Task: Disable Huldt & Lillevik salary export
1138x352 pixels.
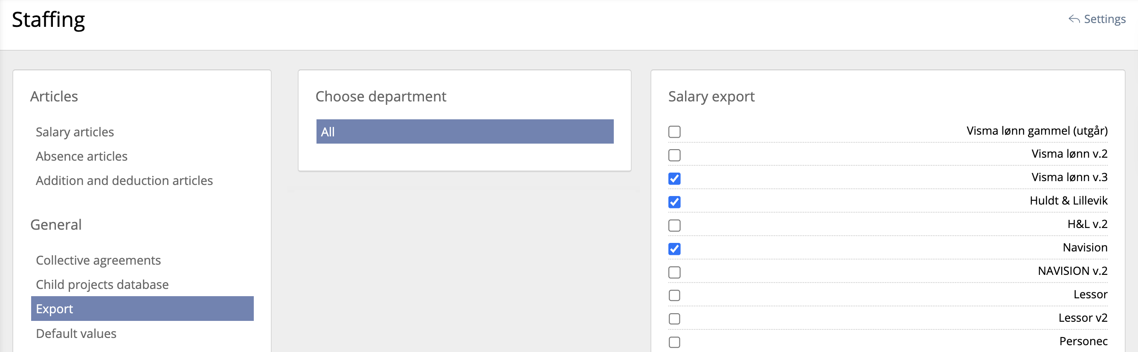Action: coord(674,202)
